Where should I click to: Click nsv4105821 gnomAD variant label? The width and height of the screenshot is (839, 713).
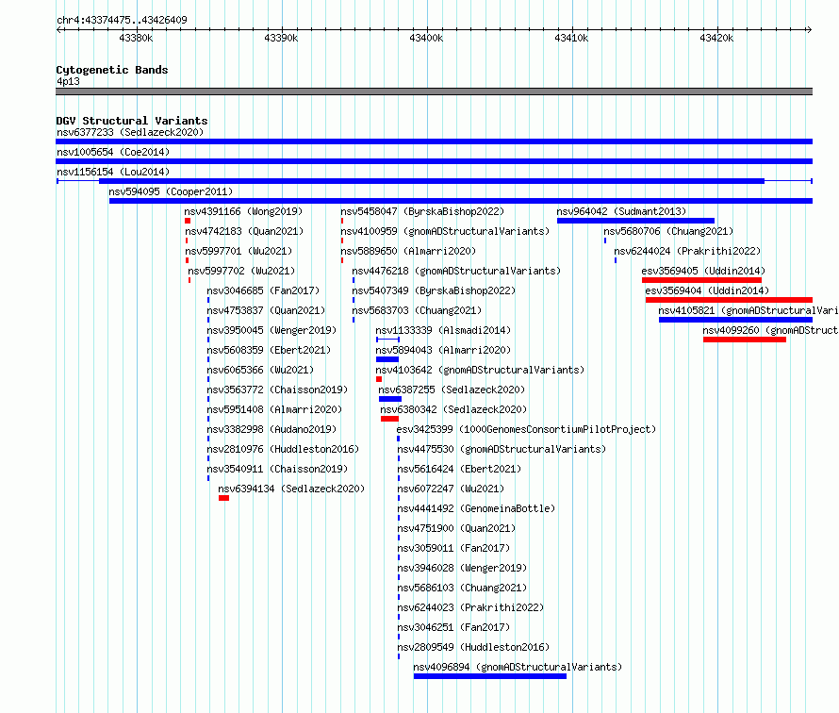pyautogui.click(x=749, y=310)
